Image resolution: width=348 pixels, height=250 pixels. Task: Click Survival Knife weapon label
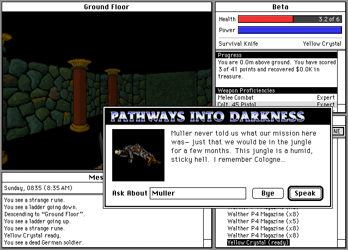tap(238, 44)
